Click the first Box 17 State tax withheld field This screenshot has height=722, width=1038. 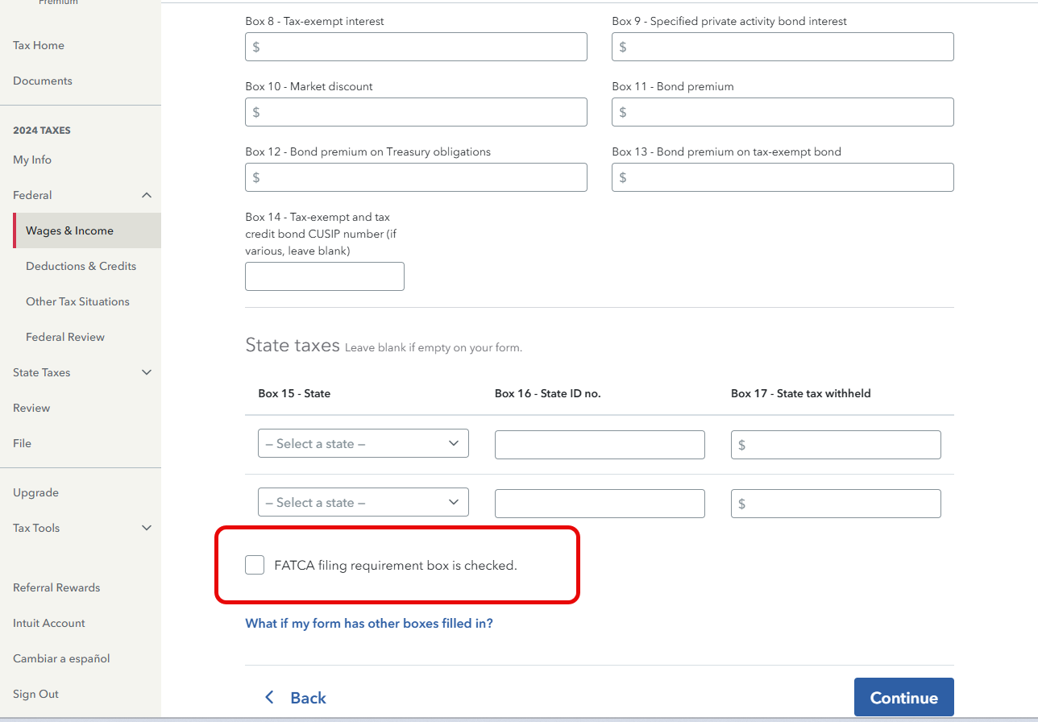(836, 445)
